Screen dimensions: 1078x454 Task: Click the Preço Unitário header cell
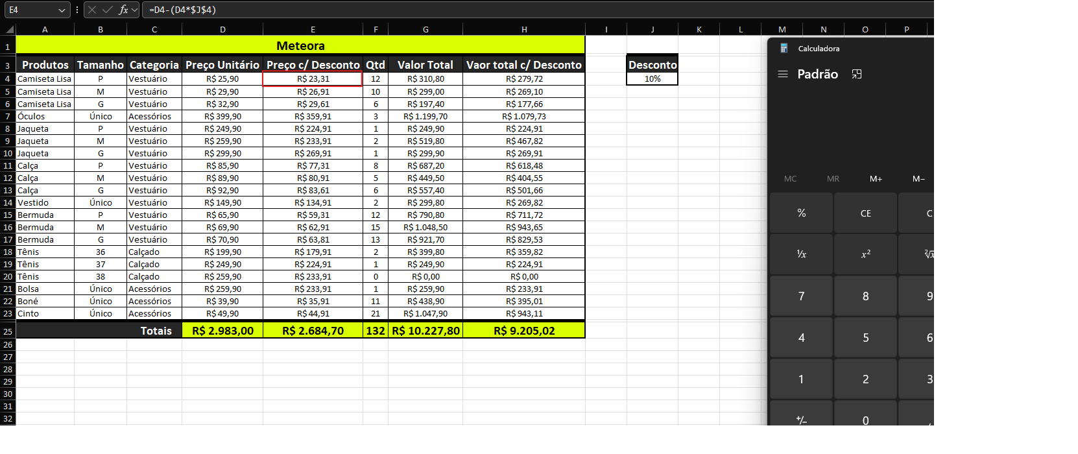pyautogui.click(x=222, y=65)
